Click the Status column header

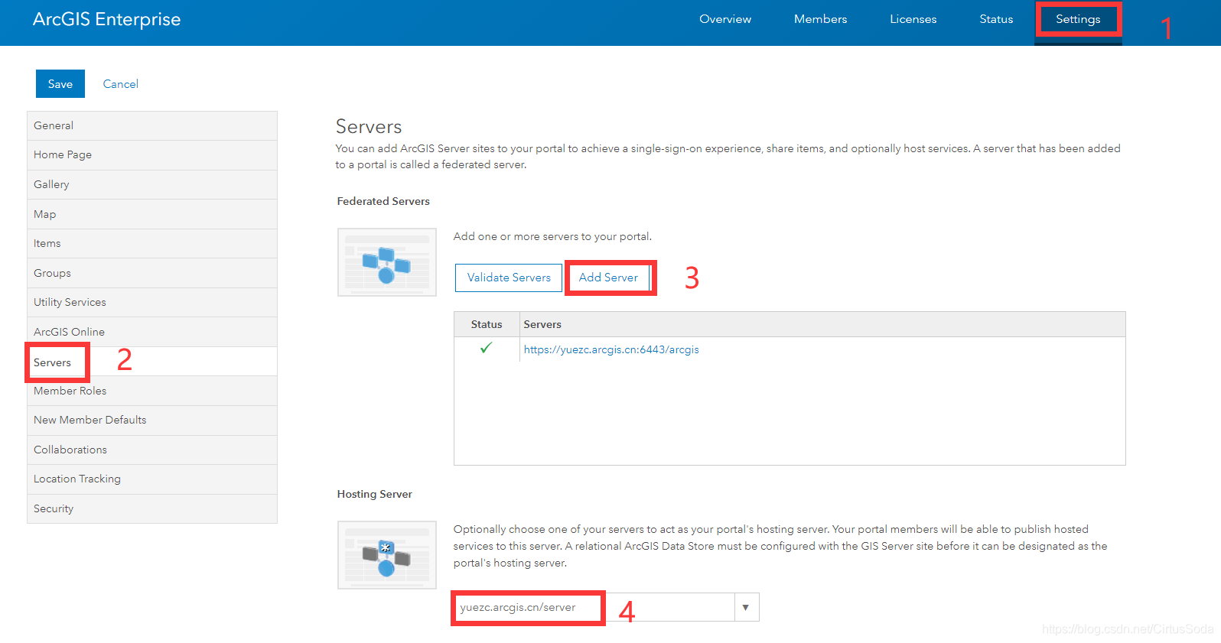point(487,324)
